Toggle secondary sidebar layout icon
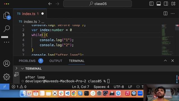Viewport: 179px width, 101px height. (x=166, y=4)
